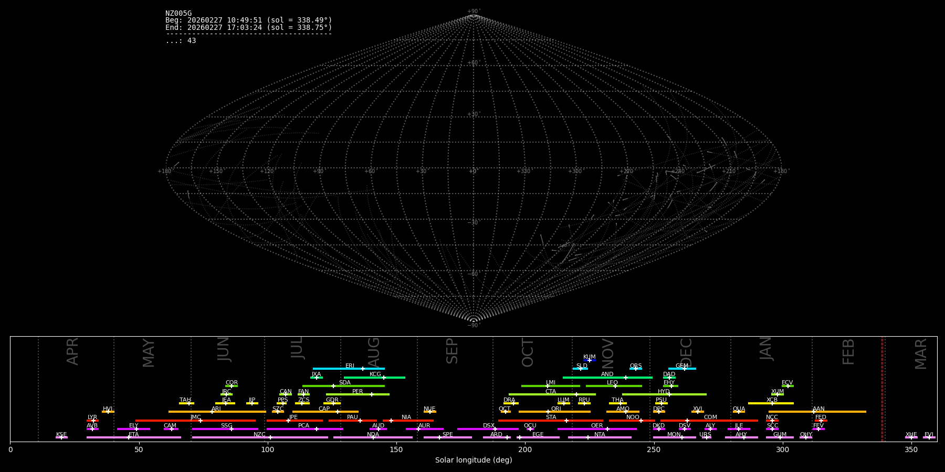Screen dimensions: 945x472
Task: Click the red dashed current solar longitude marker
Action: click(882, 389)
